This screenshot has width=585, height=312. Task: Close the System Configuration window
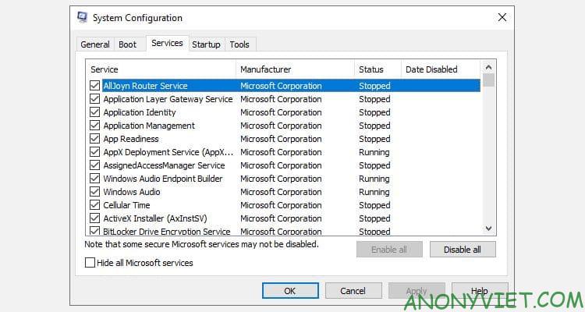pyautogui.click(x=502, y=17)
